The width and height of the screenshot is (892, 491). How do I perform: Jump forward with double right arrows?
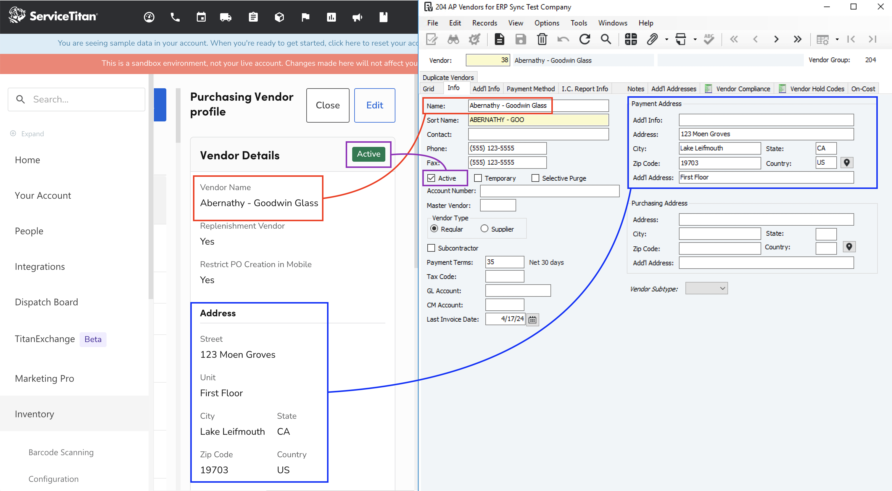tap(798, 39)
